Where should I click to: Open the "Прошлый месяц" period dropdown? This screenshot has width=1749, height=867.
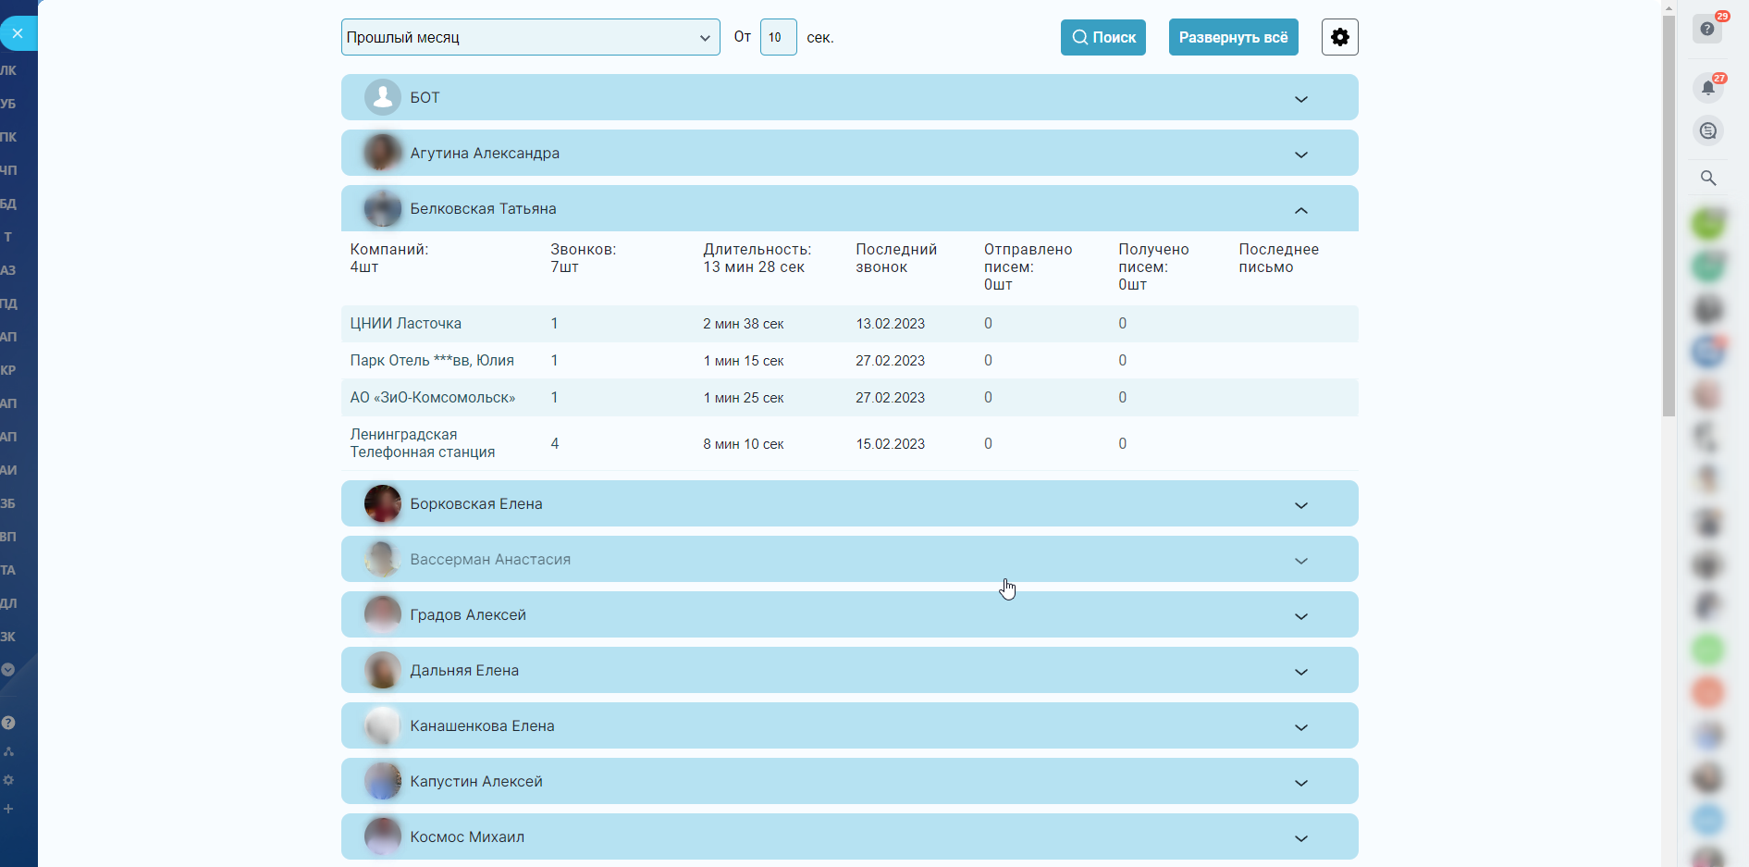pyautogui.click(x=530, y=37)
